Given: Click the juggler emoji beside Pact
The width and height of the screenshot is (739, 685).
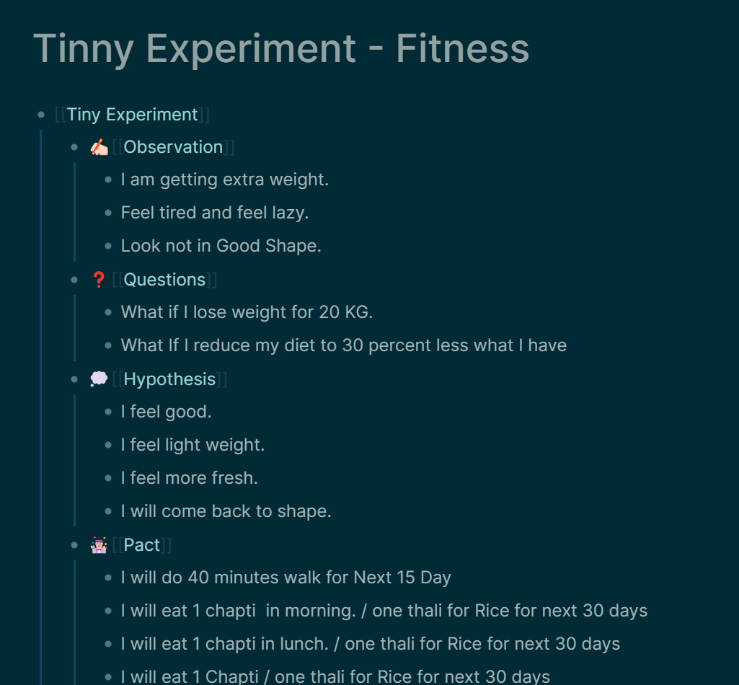Looking at the screenshot, I should pos(99,545).
